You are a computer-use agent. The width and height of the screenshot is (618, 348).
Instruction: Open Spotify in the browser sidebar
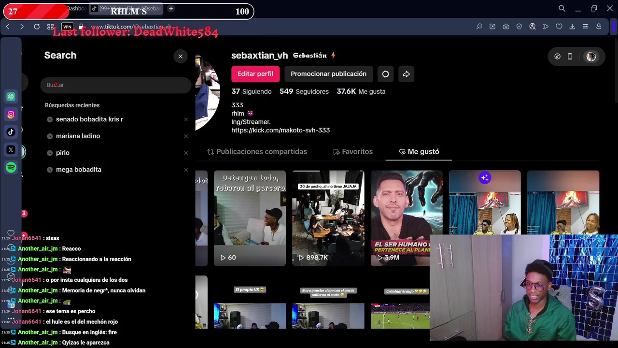[11, 167]
